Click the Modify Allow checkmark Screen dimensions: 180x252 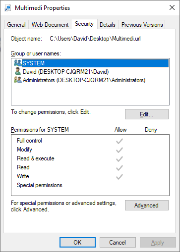[x=119, y=150]
